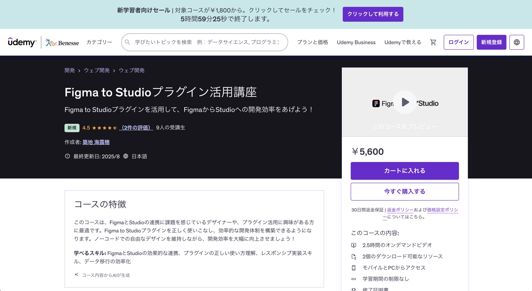Click the globe language selector icon
Screen dimensions: 532x291
516,42
